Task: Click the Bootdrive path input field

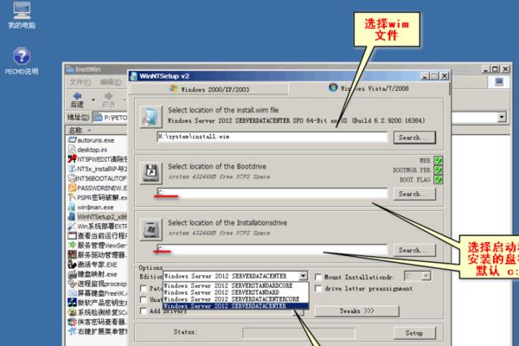Action: 272,193
